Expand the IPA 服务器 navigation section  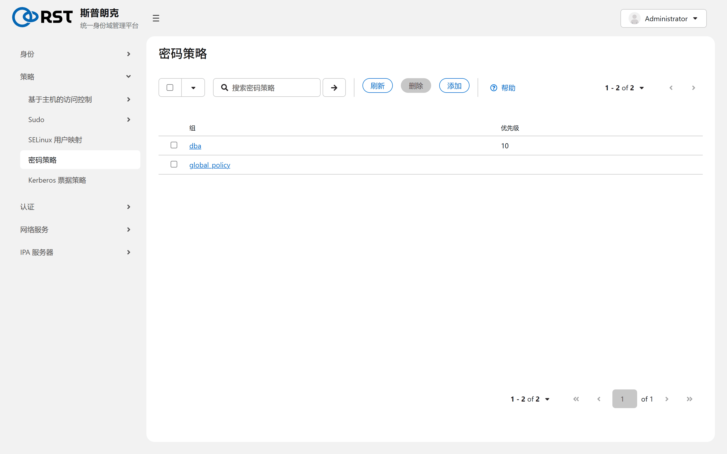coord(76,252)
